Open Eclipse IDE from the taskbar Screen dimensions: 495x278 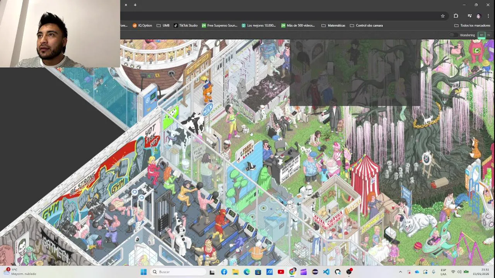315,272
